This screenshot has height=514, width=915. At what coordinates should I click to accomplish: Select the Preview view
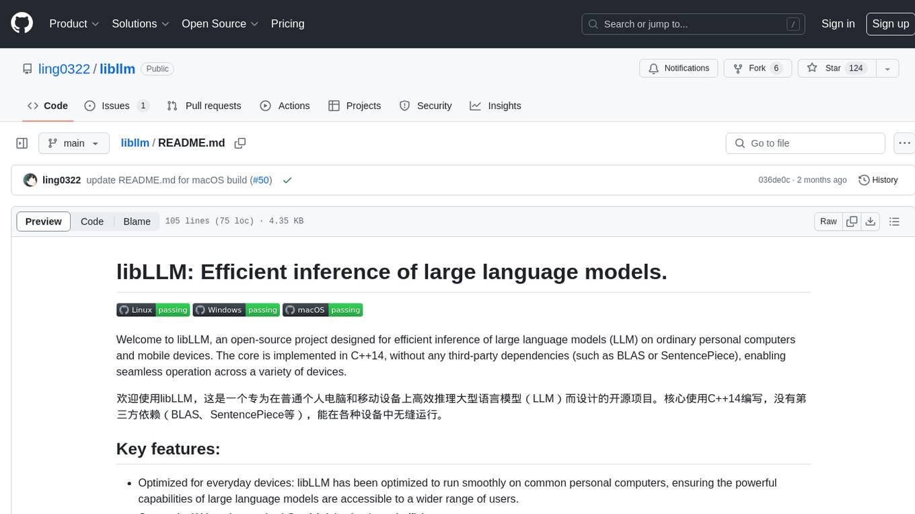pyautogui.click(x=44, y=221)
